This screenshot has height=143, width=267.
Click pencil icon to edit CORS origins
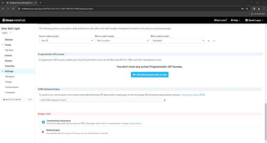[165, 100]
